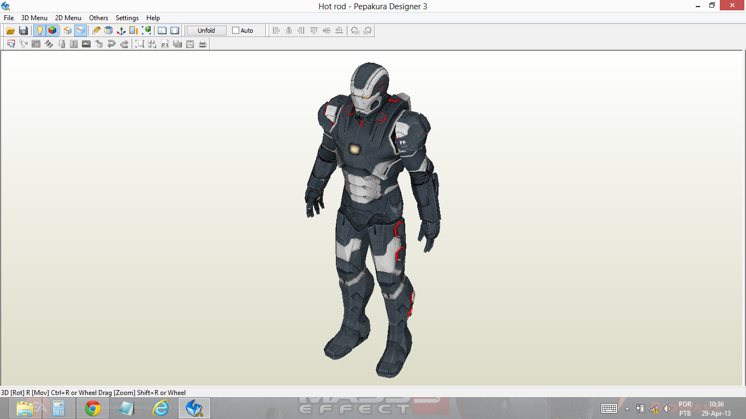Click the grey tube measure icon in second toolbar
Image resolution: width=746 pixels, height=419 pixels.
pos(61,44)
